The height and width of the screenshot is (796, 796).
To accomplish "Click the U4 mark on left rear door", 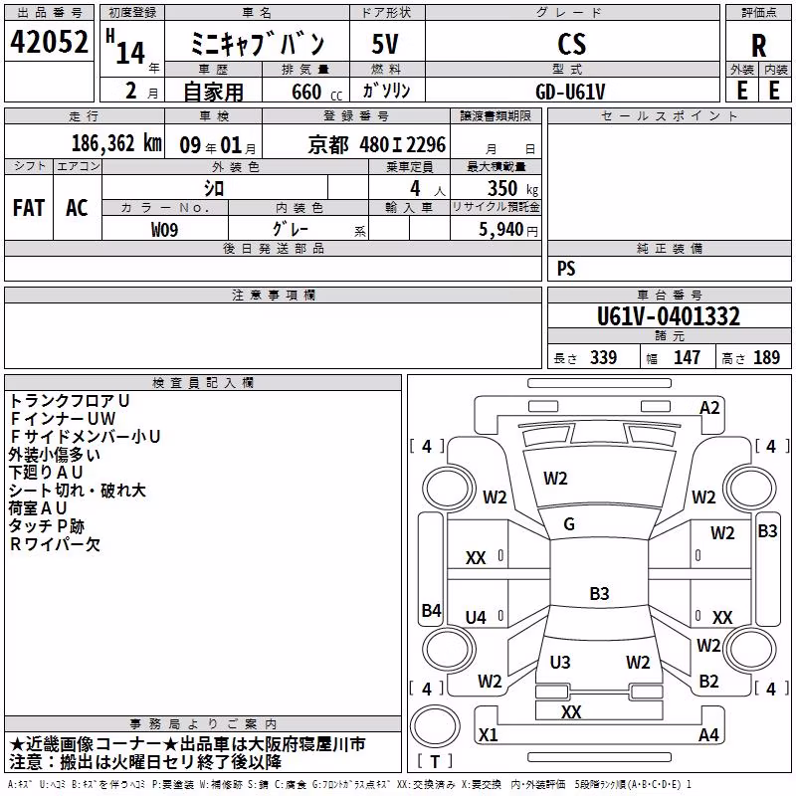I will pyautogui.click(x=476, y=617).
